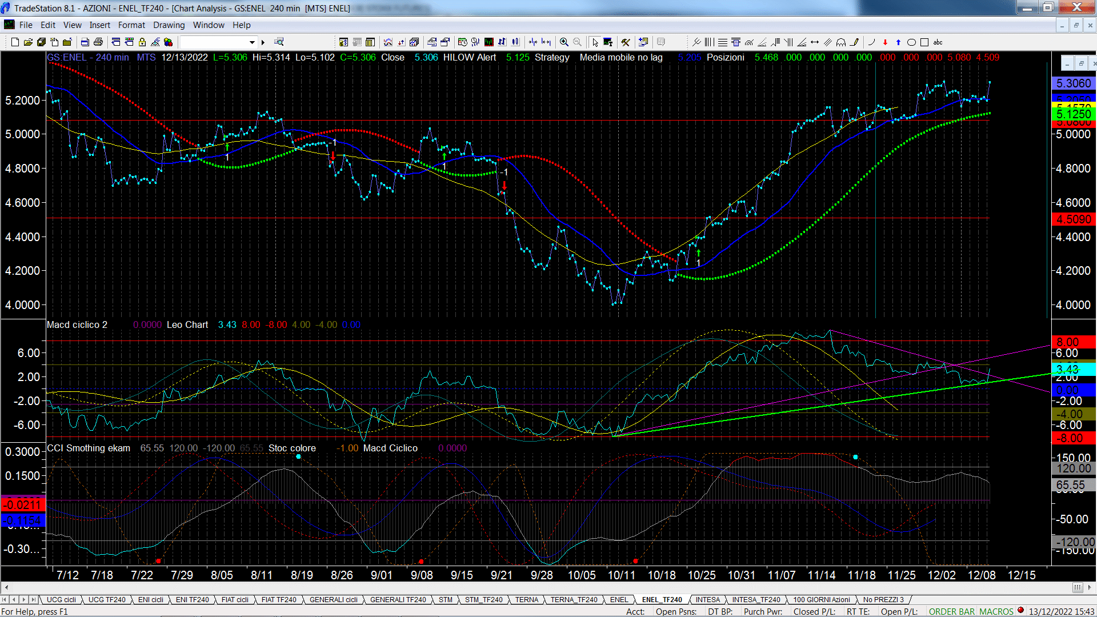Click the decrease bar spacing icon
The height and width of the screenshot is (617, 1097).
click(x=533, y=42)
